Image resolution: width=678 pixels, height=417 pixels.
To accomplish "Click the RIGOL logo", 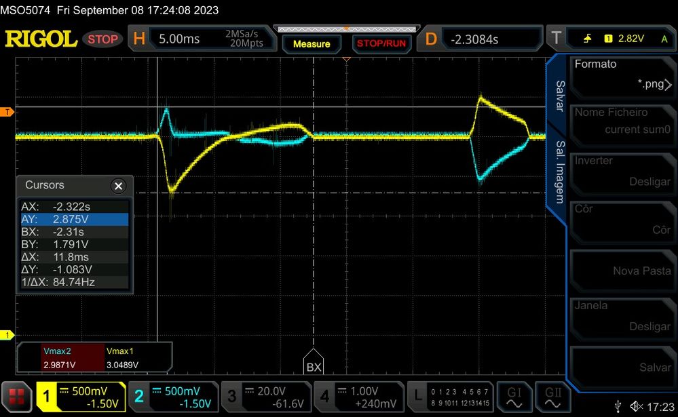I will click(x=41, y=39).
